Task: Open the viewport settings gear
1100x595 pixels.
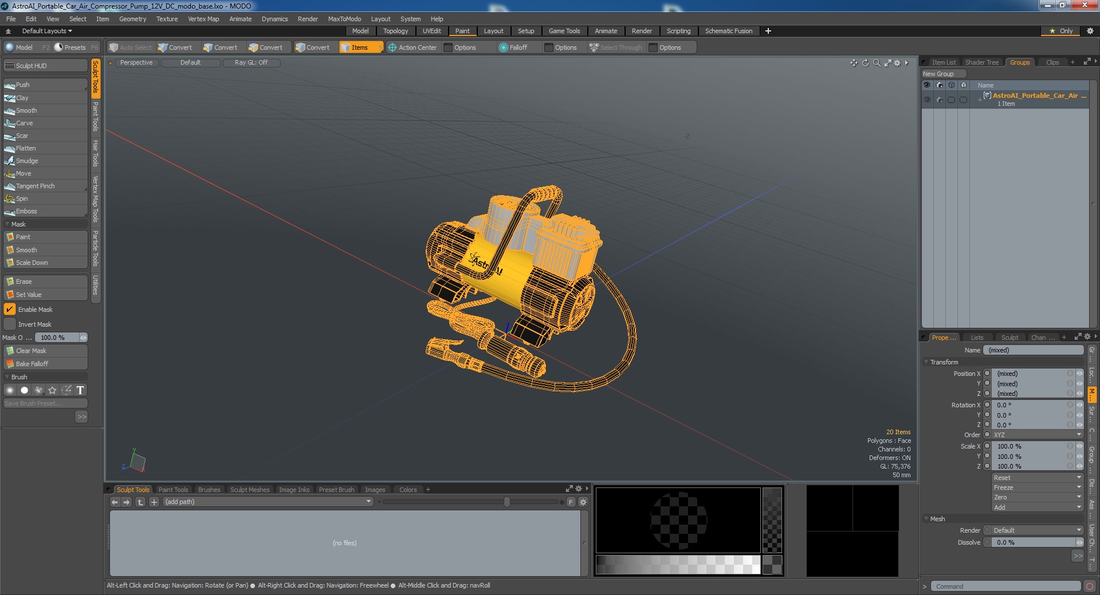Action: tap(898, 63)
